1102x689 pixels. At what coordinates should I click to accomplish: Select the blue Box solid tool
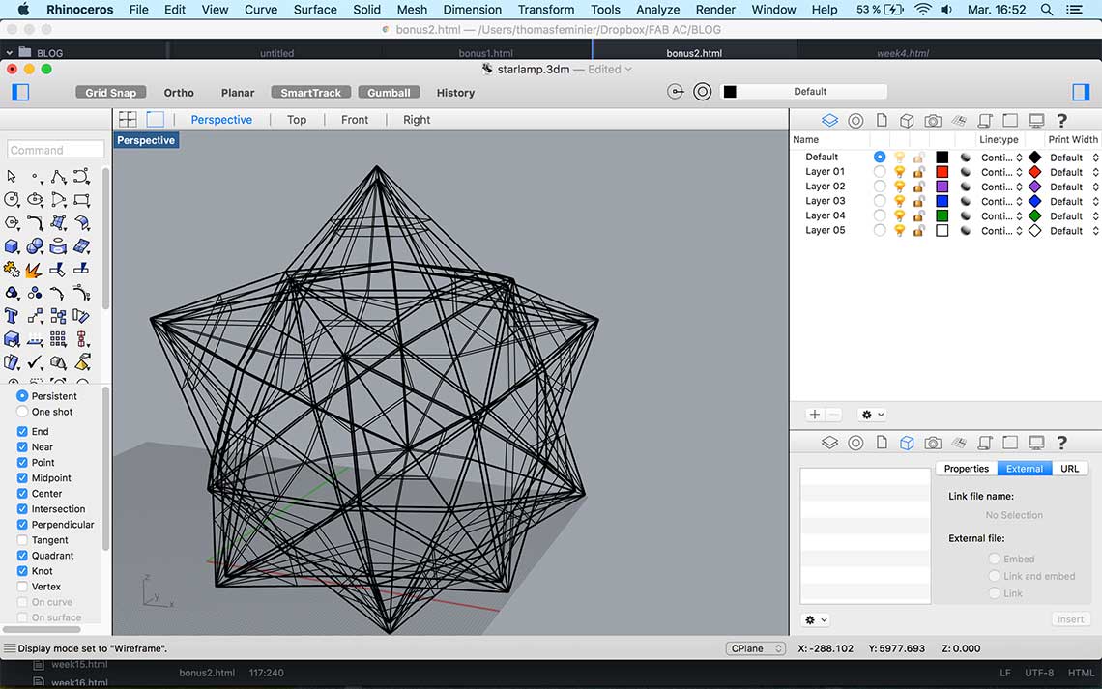(12, 246)
